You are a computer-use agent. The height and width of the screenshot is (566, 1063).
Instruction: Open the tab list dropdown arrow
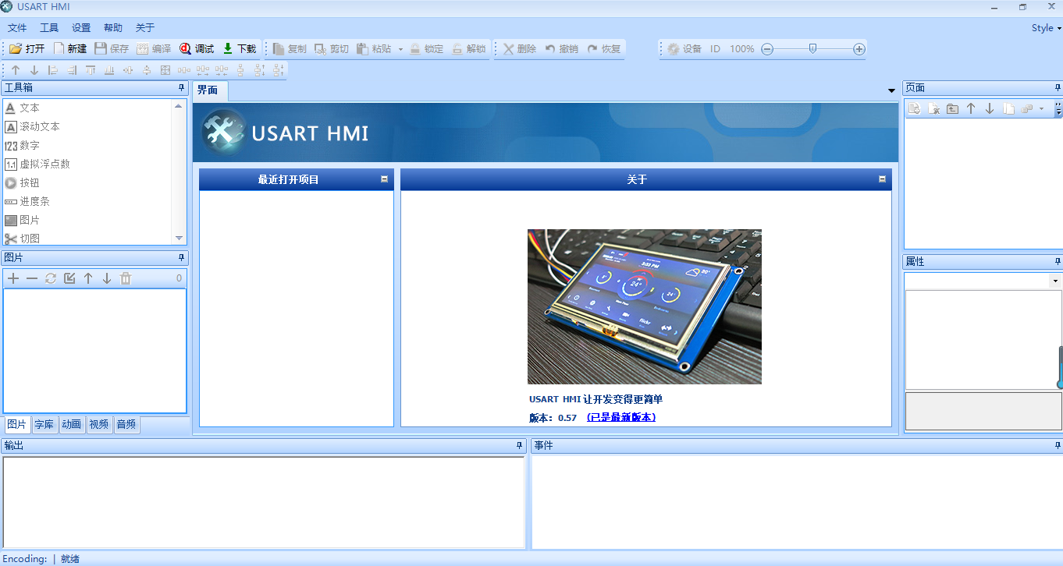(891, 91)
